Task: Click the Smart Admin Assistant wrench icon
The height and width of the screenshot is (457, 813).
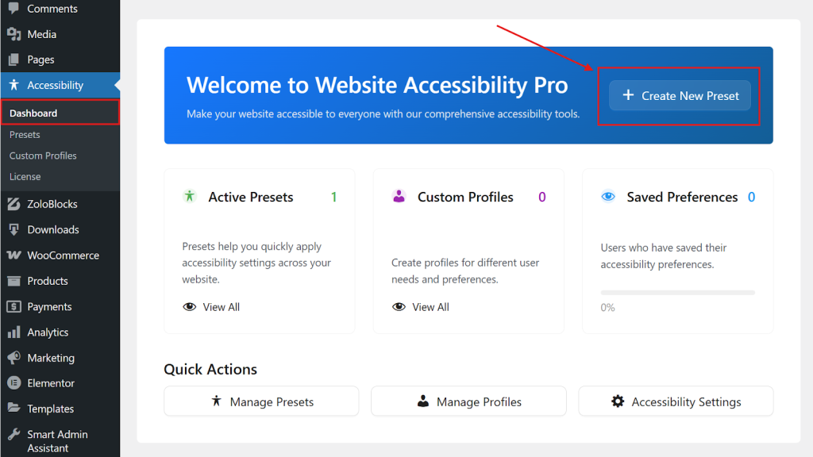Action: click(13, 435)
